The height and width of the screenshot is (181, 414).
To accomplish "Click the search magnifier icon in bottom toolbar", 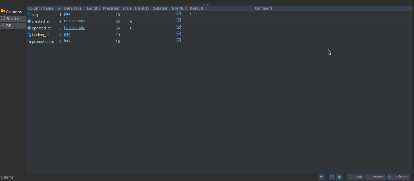I will 321,177.
